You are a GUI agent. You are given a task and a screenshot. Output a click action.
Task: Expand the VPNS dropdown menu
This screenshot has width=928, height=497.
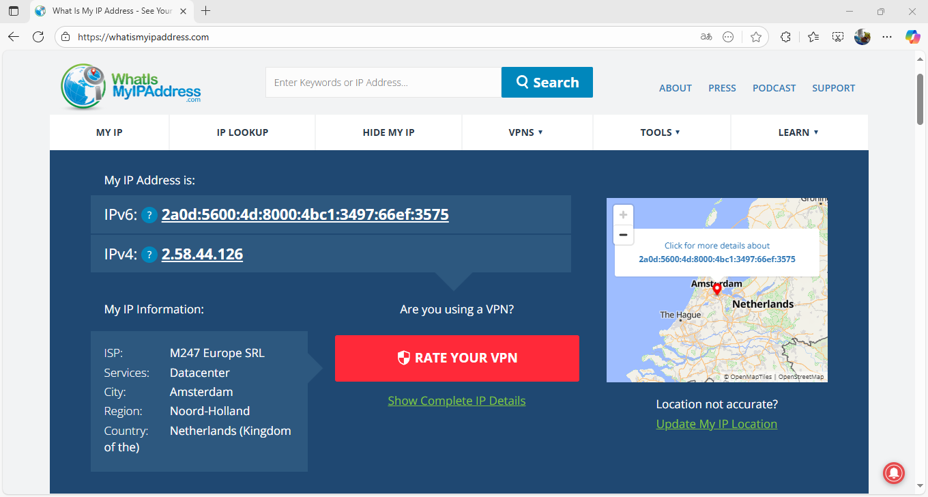click(x=526, y=132)
